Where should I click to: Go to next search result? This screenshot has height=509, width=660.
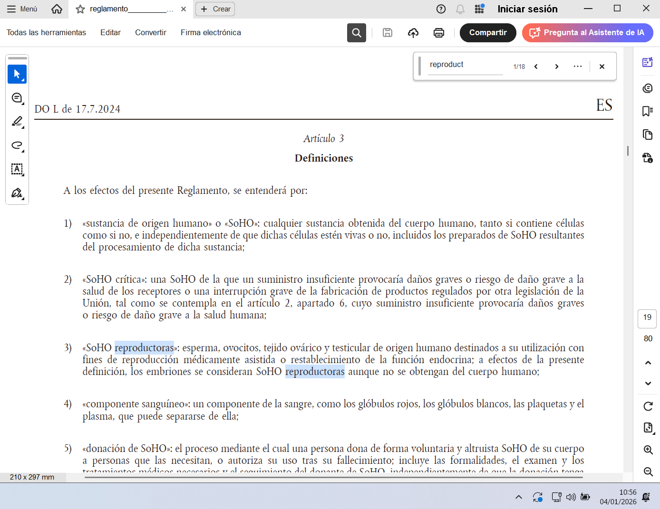click(556, 67)
